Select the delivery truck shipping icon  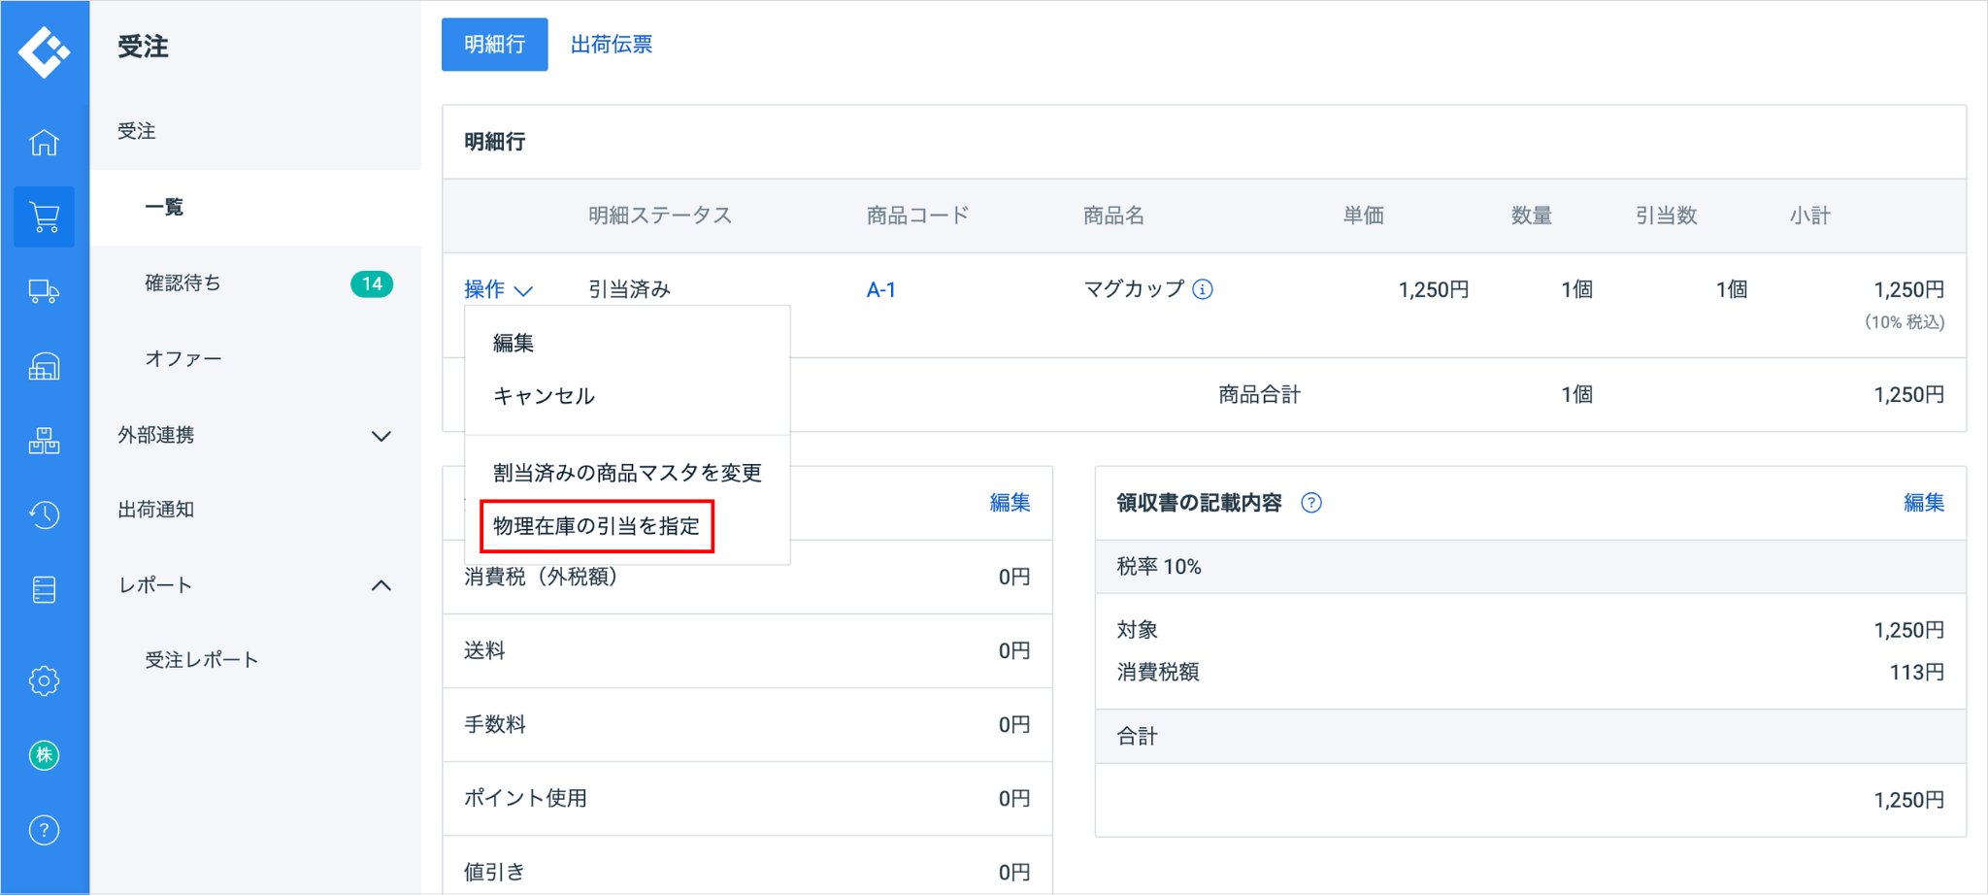coord(45,291)
